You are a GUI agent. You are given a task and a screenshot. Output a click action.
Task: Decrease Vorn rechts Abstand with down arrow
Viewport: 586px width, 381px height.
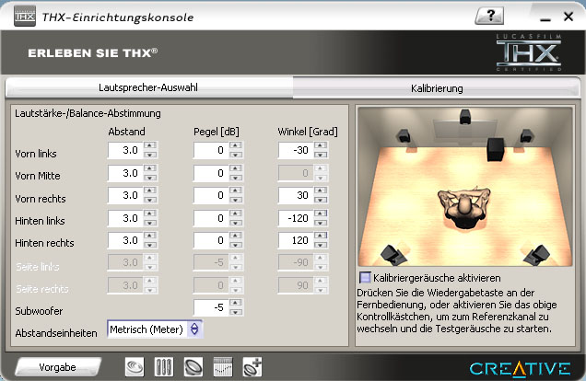pos(150,200)
